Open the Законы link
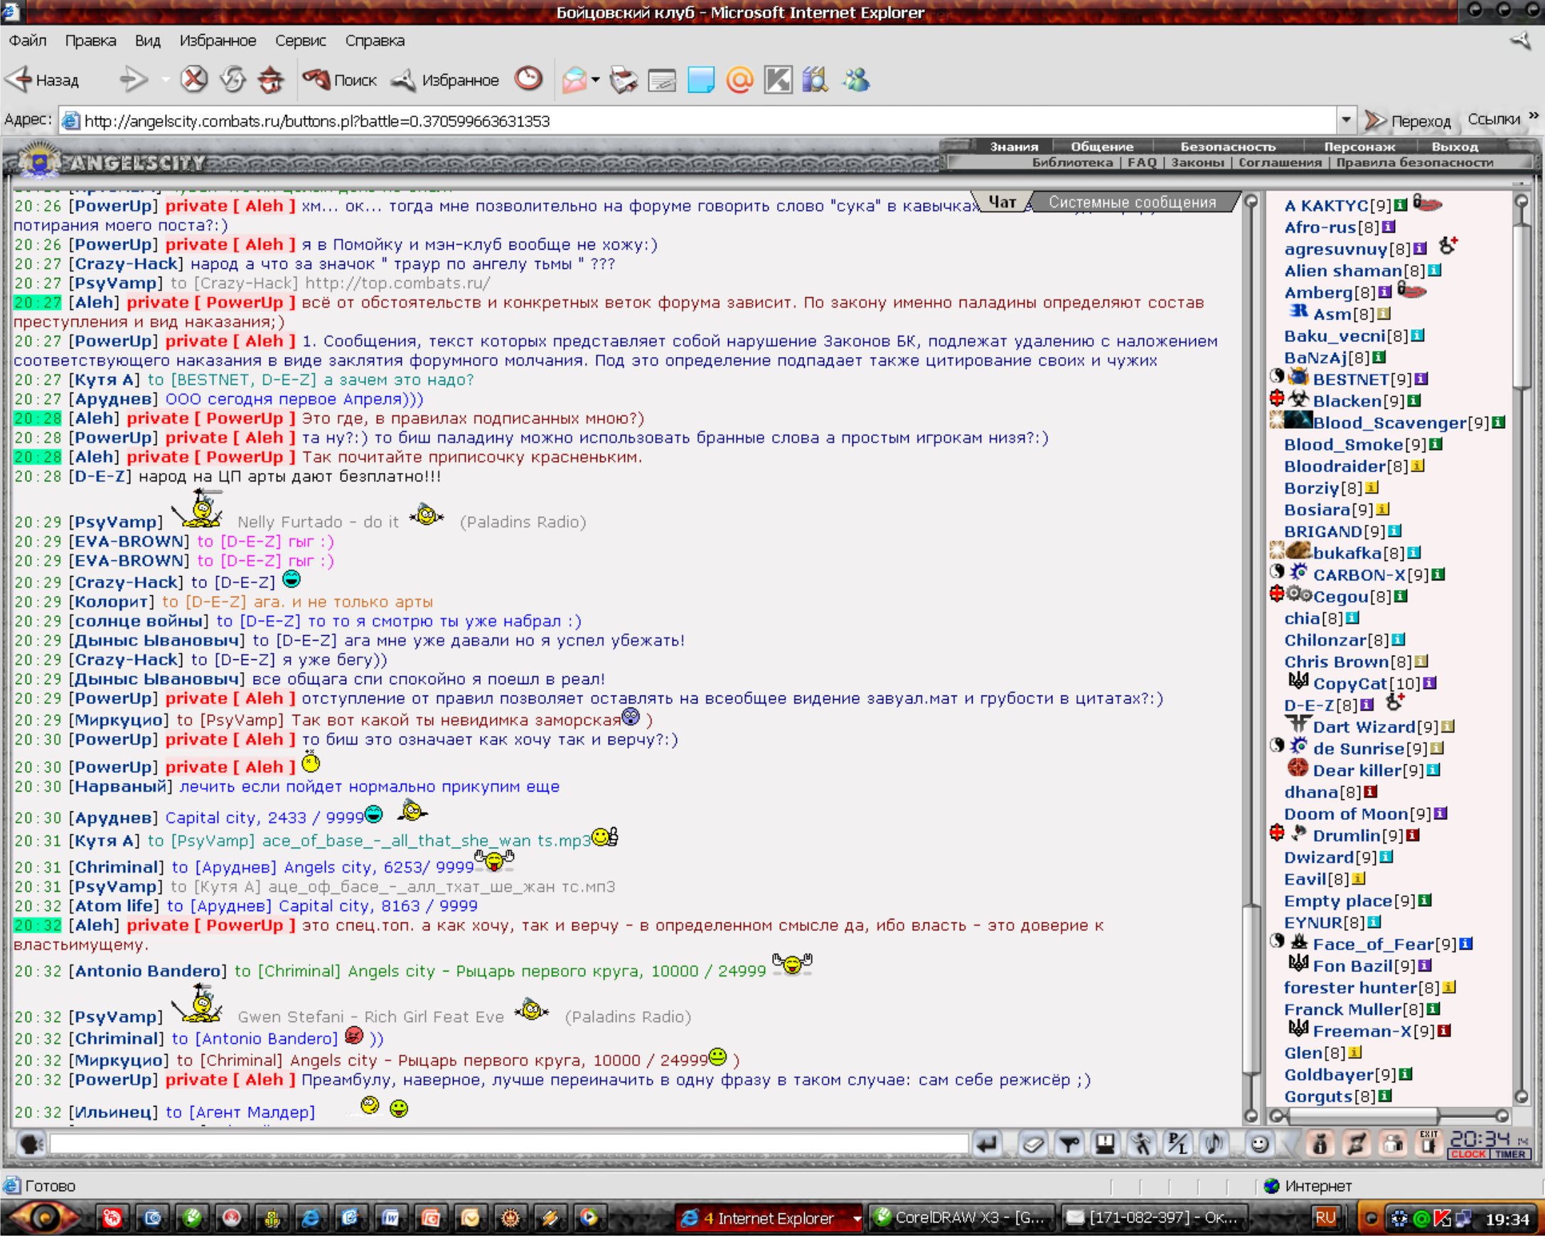This screenshot has height=1236, width=1545. click(1197, 162)
